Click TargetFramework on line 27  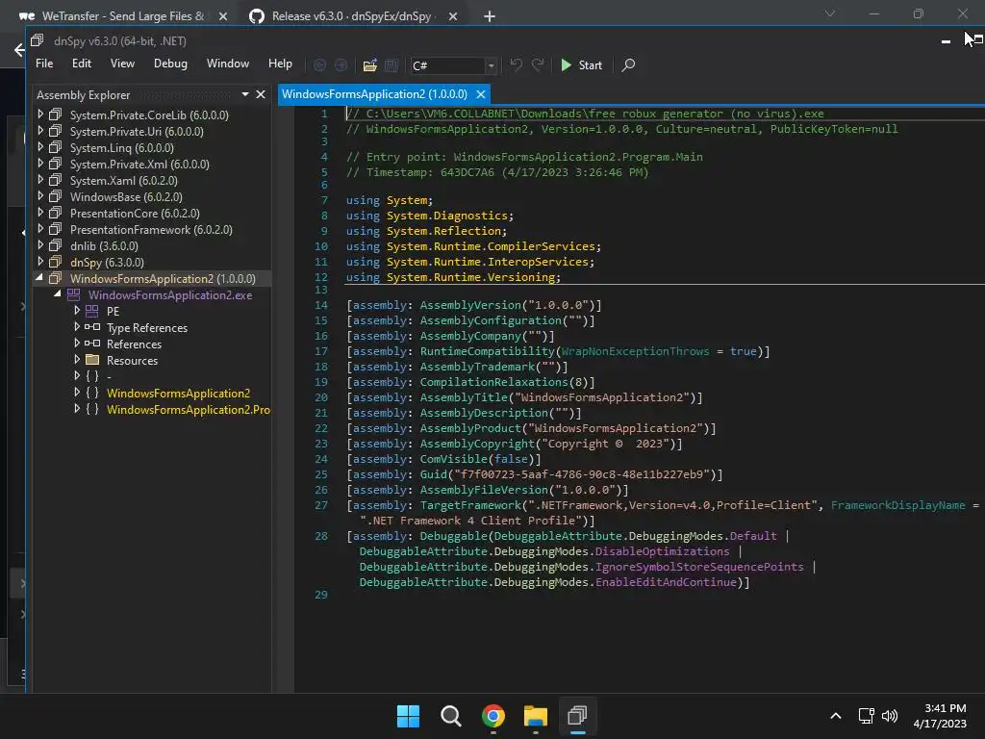click(x=470, y=505)
